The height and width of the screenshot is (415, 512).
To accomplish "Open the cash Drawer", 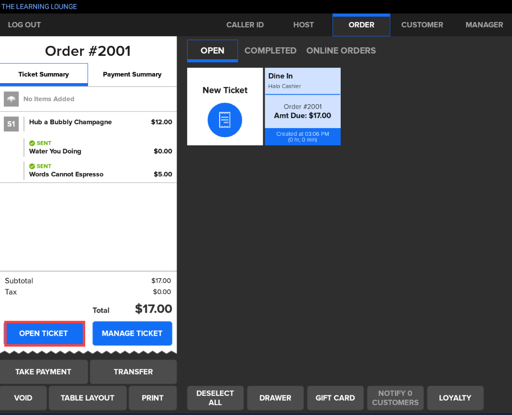I will (275, 398).
